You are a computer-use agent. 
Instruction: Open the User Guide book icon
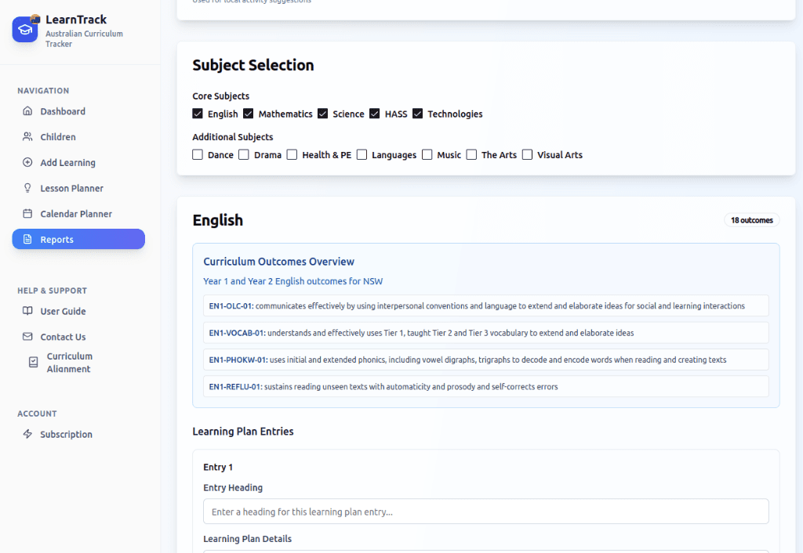[27, 311]
